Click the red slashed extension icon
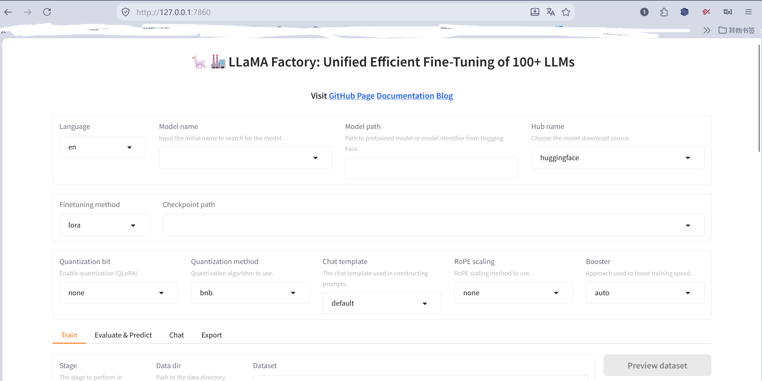The width and height of the screenshot is (762, 381). point(706,12)
